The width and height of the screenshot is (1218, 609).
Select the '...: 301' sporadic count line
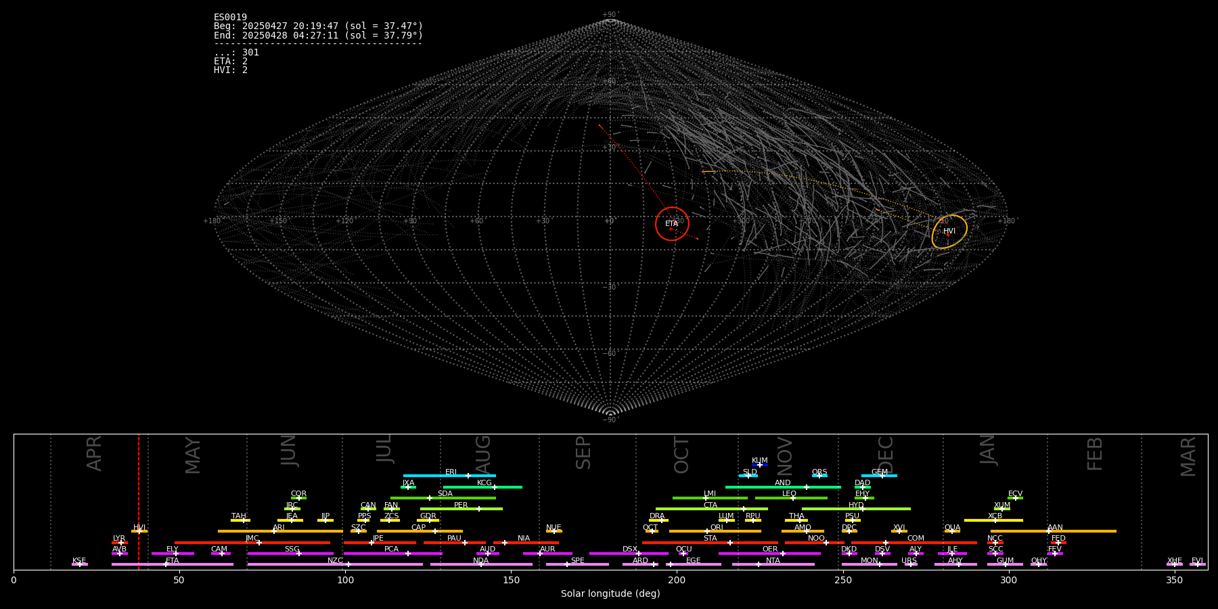pos(236,52)
